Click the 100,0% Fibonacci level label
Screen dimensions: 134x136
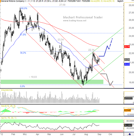(x=24, y=8)
